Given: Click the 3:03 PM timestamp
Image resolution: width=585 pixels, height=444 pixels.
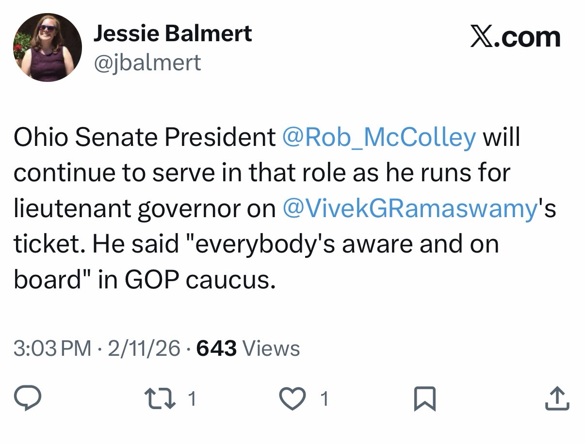Looking at the screenshot, I should 52,348.
